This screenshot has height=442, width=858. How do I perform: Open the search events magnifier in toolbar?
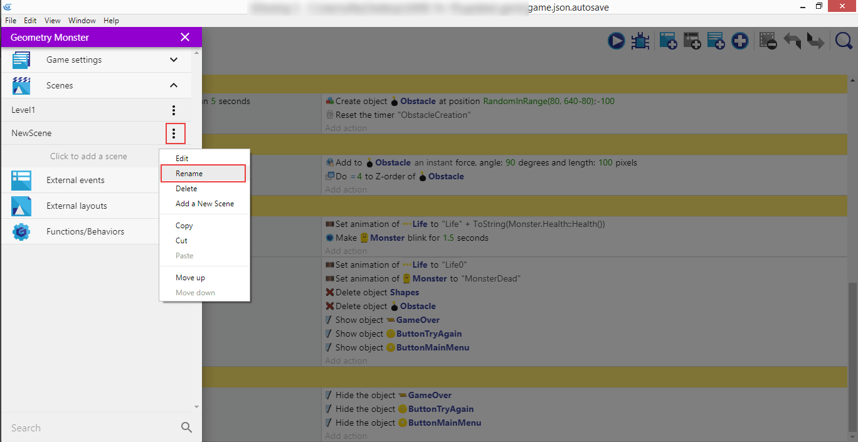click(x=844, y=41)
